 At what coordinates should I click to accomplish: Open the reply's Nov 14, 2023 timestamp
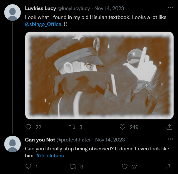coord(110,140)
